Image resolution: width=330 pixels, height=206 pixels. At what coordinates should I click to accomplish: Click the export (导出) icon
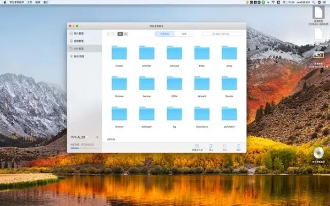(x=225, y=146)
